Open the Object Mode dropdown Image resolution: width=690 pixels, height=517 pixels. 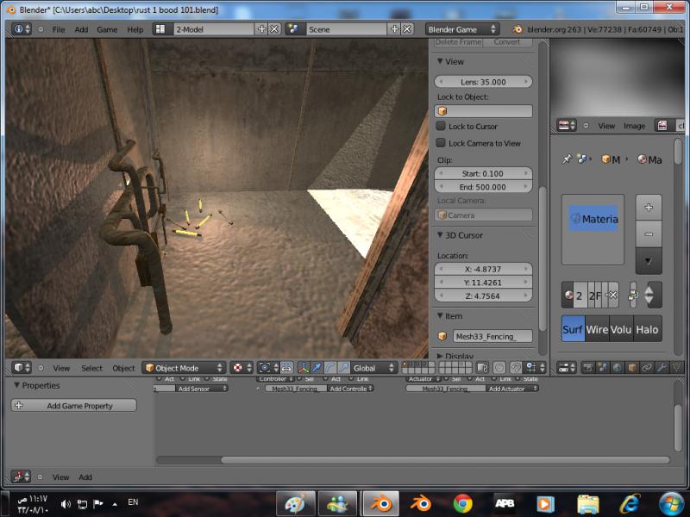click(184, 368)
